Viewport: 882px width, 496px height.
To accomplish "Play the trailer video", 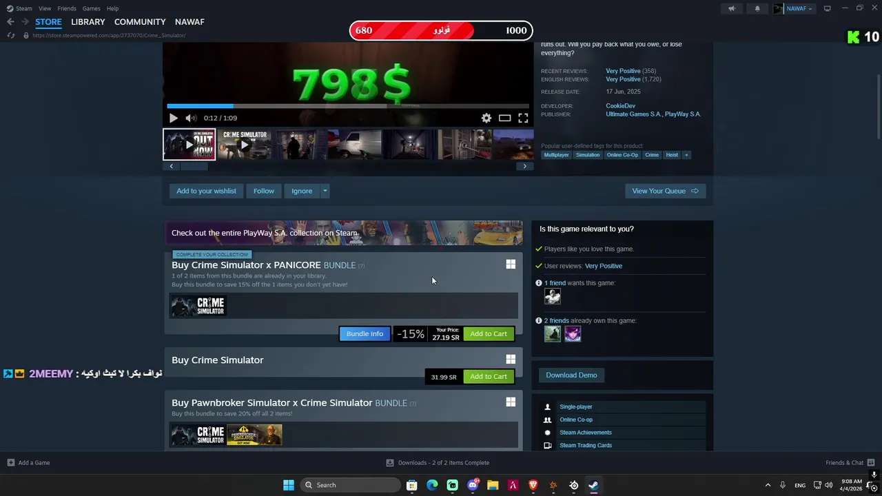I will [x=174, y=118].
